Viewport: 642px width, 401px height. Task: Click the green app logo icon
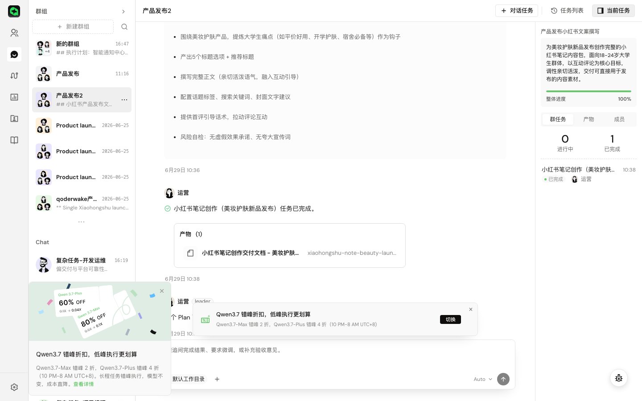tap(14, 11)
